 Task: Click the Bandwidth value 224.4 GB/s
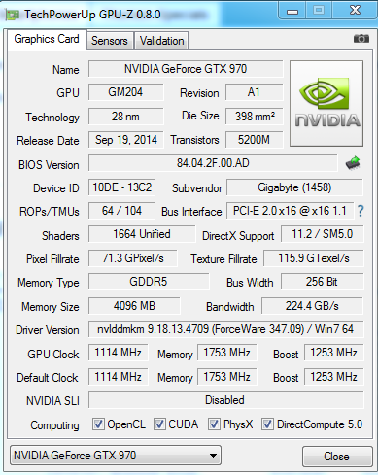312,306
